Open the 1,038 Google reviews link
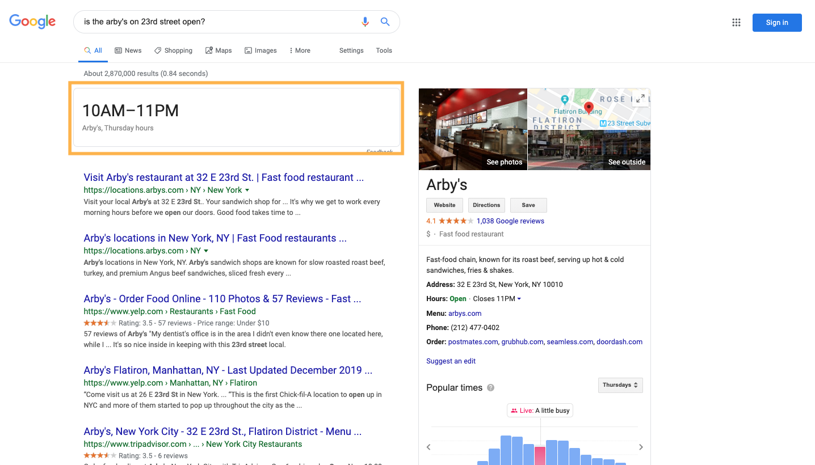The image size is (815, 465). (510, 221)
